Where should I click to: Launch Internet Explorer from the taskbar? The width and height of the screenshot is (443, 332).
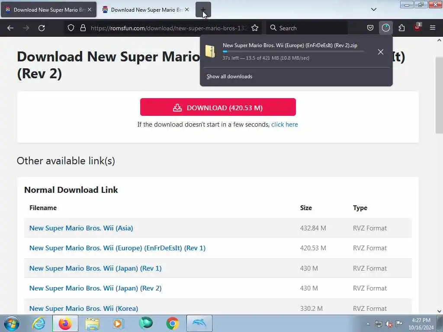(39, 323)
